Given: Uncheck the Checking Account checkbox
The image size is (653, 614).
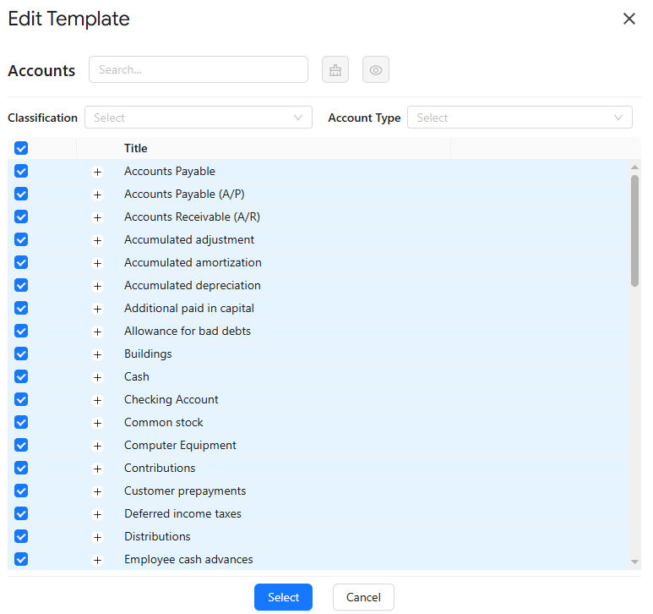Looking at the screenshot, I should coord(21,399).
